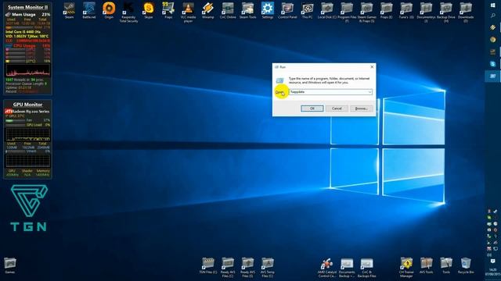Open Kaspersky Total Security shortcut
This screenshot has width=501, height=281.
point(128,12)
